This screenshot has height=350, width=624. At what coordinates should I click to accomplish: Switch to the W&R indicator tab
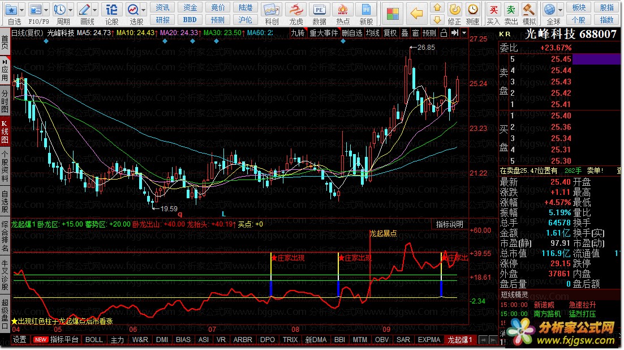[x=140, y=340]
